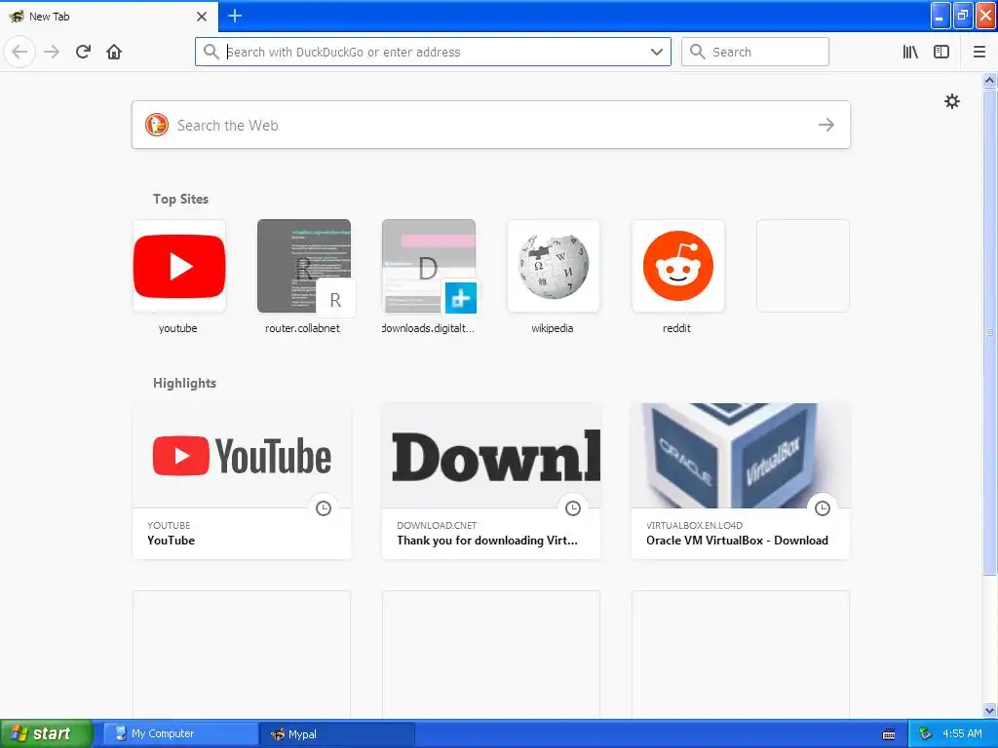Restore down the browser window
This screenshot has width=998, height=748.
click(963, 16)
